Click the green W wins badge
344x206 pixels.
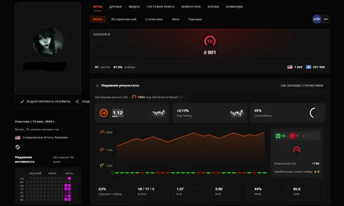click(x=278, y=136)
